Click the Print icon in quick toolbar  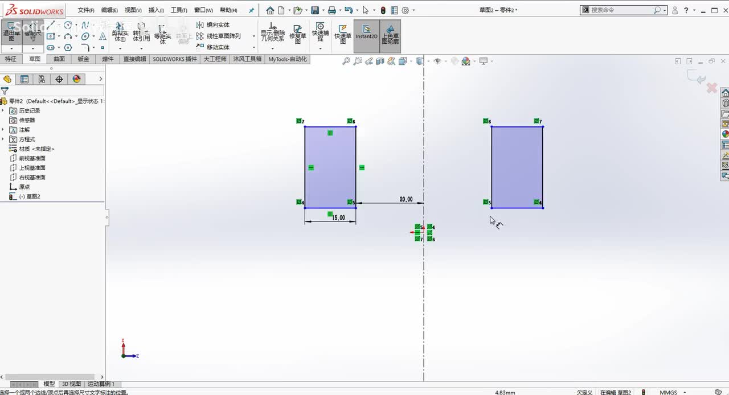[331, 10]
